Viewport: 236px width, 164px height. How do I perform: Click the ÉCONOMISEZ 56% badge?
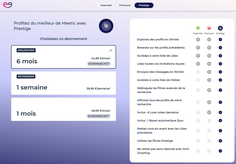(x=98, y=116)
